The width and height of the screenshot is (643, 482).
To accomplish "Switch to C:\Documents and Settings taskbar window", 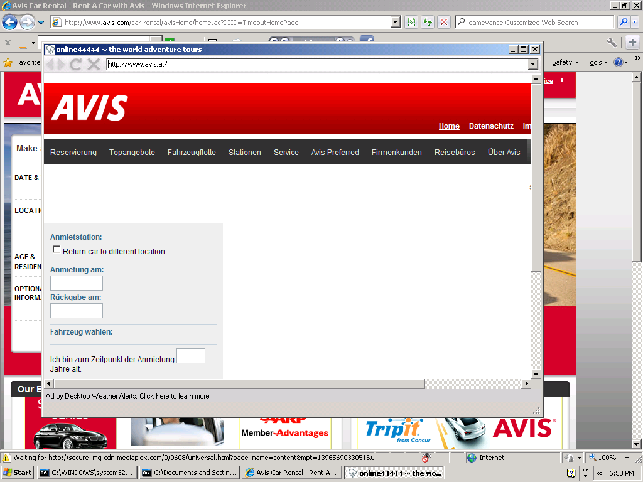I will point(190,473).
